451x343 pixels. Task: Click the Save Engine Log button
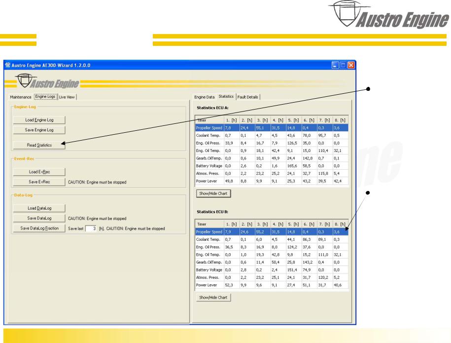[39, 130]
